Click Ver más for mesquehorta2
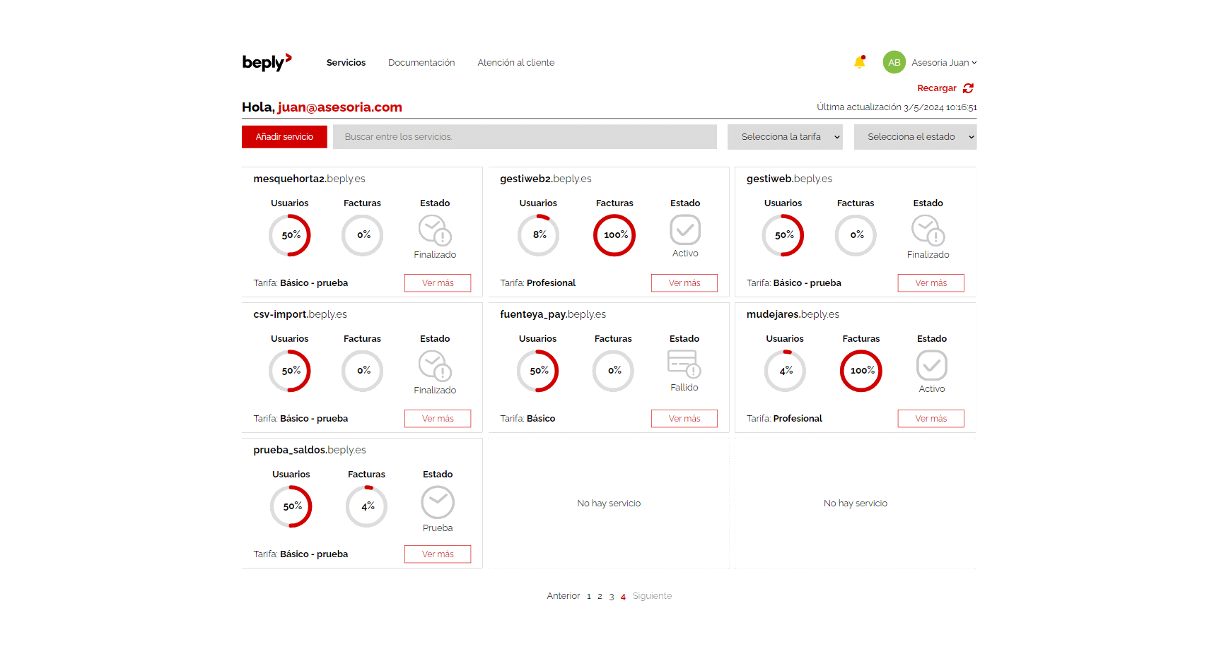Image resolution: width=1219 pixels, height=649 pixels. (x=438, y=283)
